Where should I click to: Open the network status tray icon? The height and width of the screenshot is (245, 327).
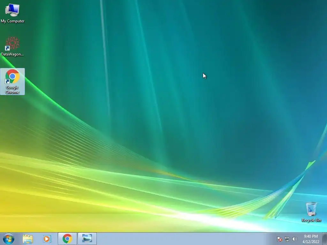click(287, 239)
